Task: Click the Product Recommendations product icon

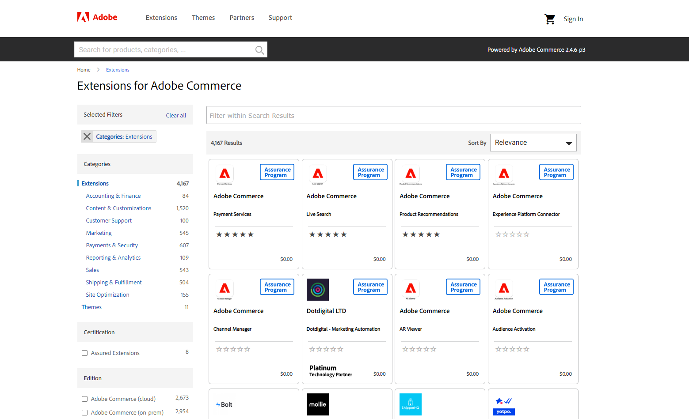Action: [x=411, y=175]
